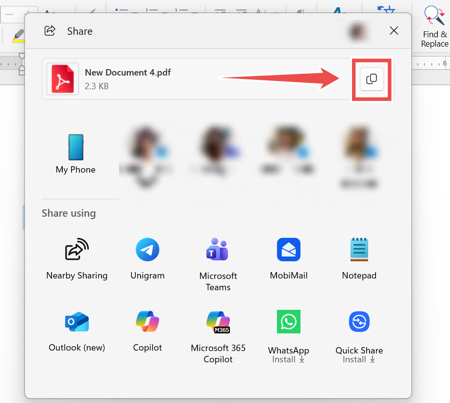Share using Copilot
This screenshot has height=403, width=450.
point(148,331)
